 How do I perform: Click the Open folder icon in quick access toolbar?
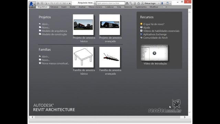click(38, 3)
